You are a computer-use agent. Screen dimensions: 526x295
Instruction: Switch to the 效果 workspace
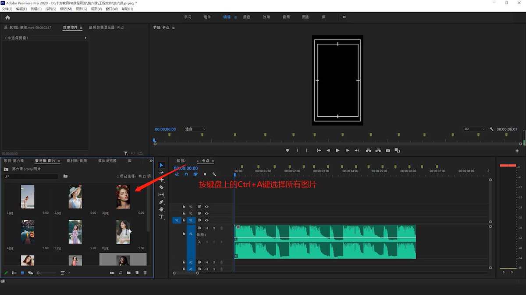pyautogui.click(x=267, y=17)
